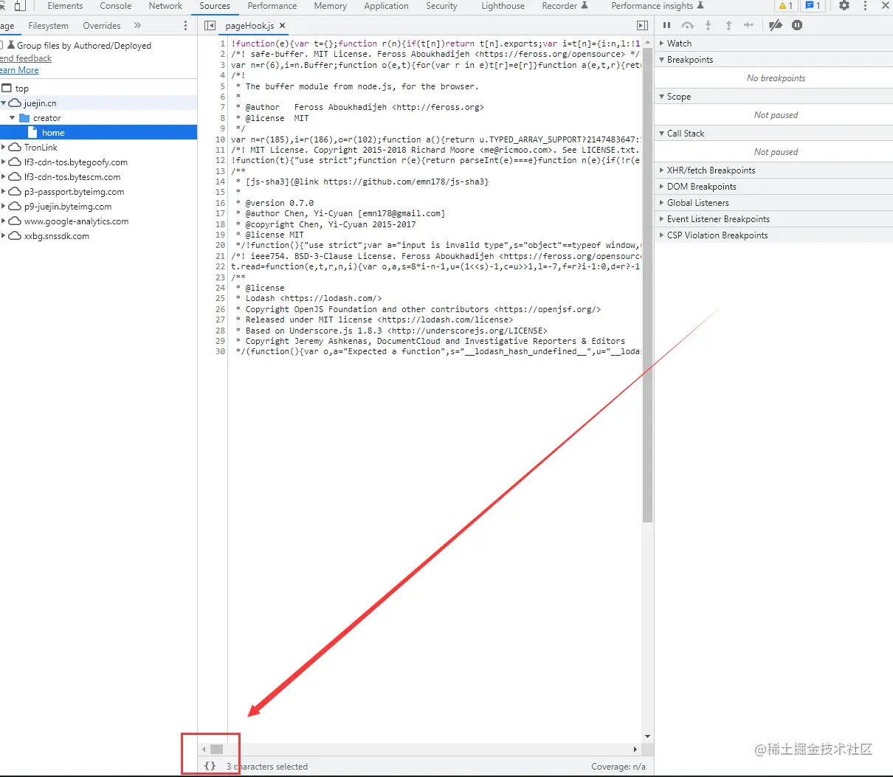Switch to Filesystem navigator tab

tap(48, 26)
